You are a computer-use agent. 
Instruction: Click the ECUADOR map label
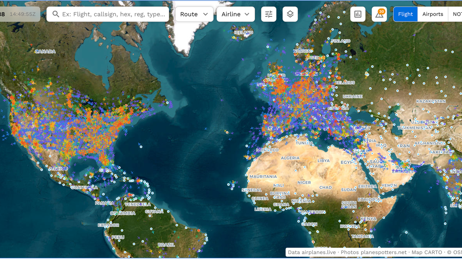point(109,225)
